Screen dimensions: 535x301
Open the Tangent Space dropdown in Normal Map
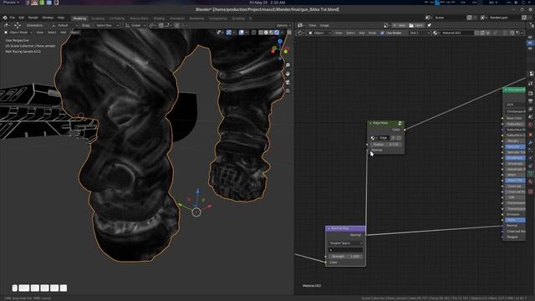(x=345, y=243)
